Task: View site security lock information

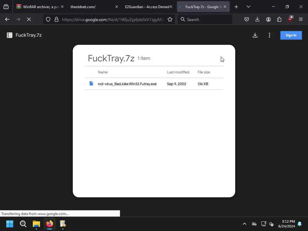Action: (x=57, y=19)
